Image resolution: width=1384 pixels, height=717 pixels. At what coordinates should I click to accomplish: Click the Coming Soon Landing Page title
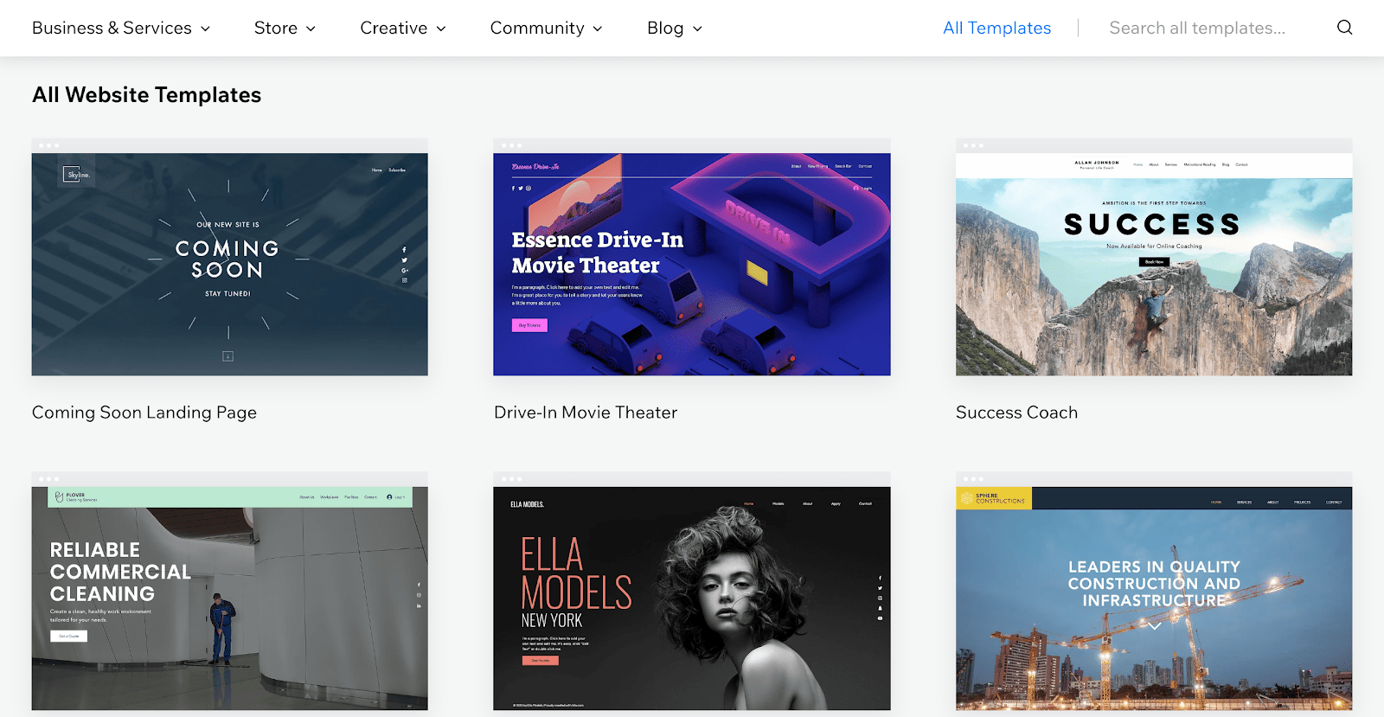click(x=144, y=413)
